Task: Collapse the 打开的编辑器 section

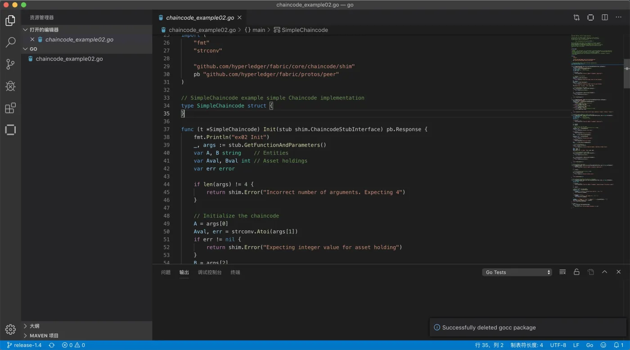Action: (86, 30)
